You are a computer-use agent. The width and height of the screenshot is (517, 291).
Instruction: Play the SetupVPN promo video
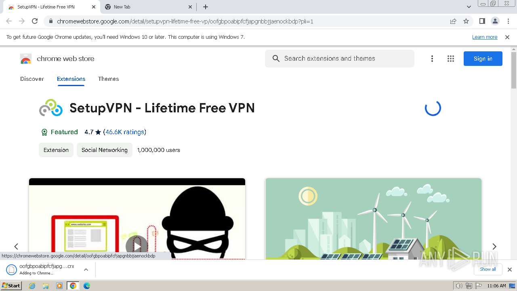[137, 246]
